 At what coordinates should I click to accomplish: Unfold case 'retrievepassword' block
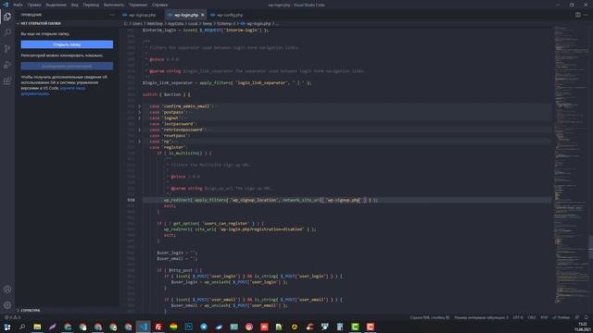tap(139, 129)
